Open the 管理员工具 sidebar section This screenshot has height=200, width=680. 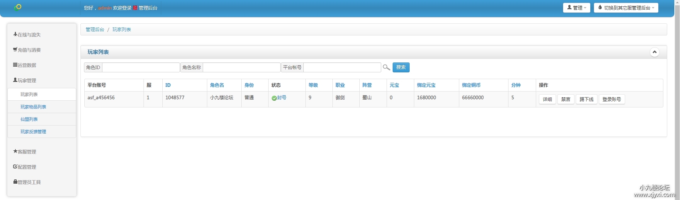click(x=27, y=182)
